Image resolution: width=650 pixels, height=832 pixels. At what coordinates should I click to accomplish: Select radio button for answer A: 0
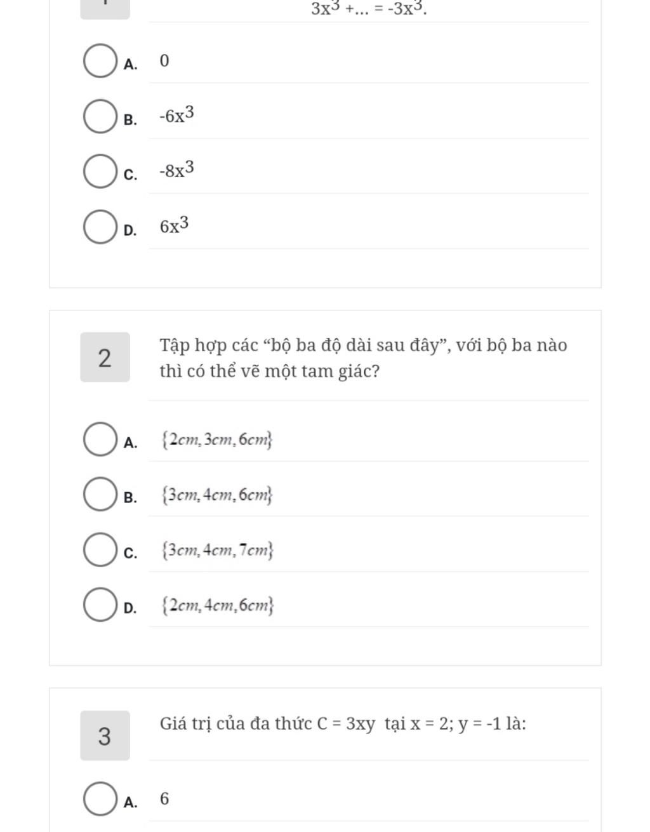tap(100, 62)
